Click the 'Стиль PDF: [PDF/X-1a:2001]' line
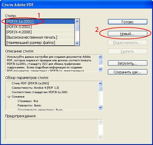Screen dimensions: 153x145 click(x=30, y=83)
